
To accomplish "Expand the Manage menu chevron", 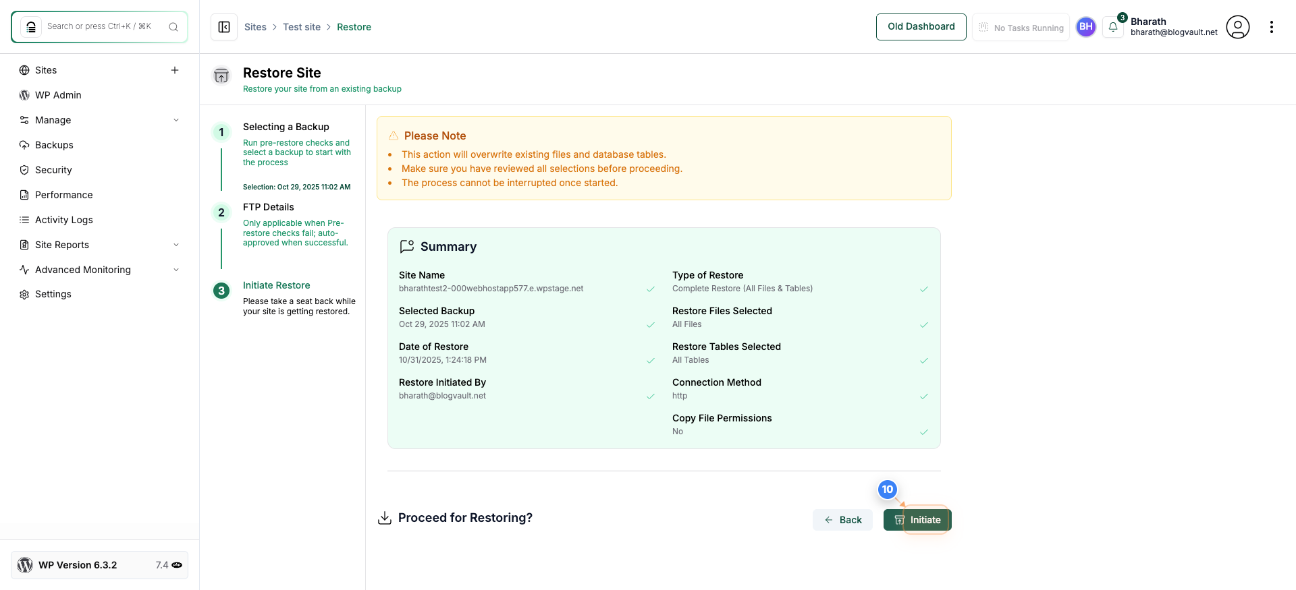I will click(x=176, y=120).
